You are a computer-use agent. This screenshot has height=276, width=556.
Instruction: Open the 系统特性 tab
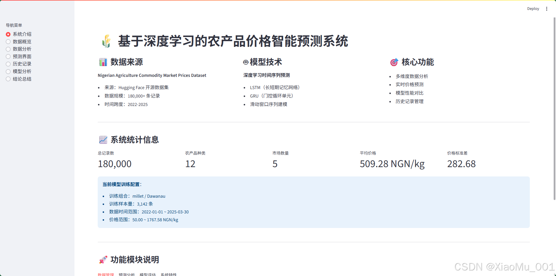[169, 274]
